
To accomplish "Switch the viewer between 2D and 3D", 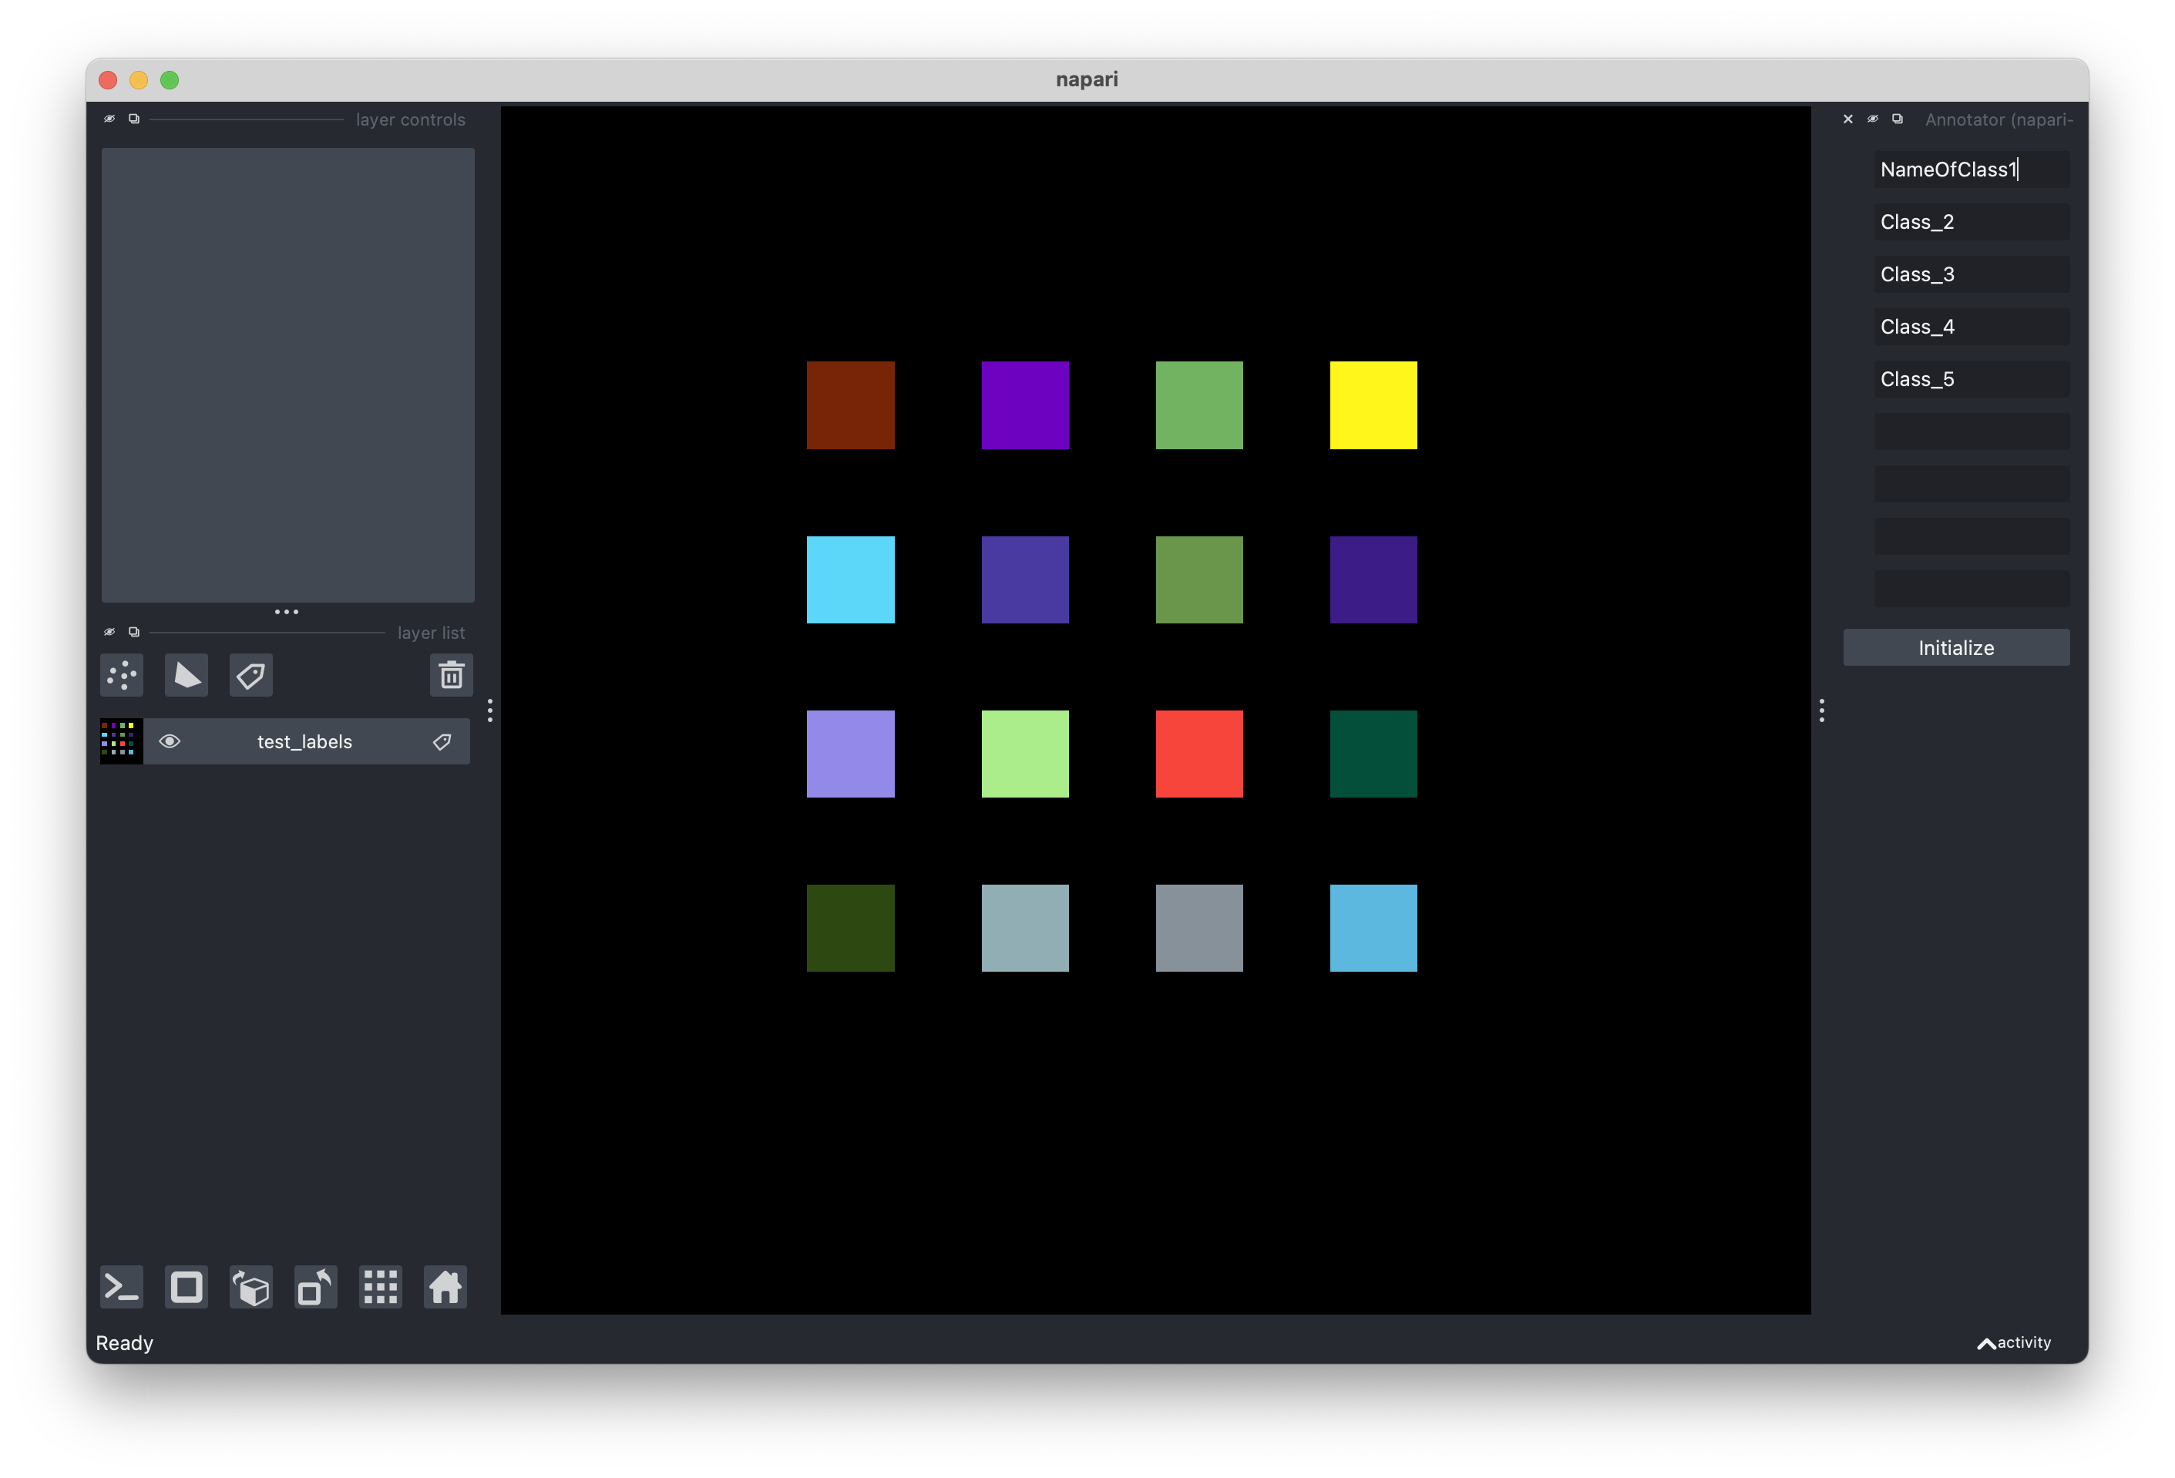I will (187, 1287).
